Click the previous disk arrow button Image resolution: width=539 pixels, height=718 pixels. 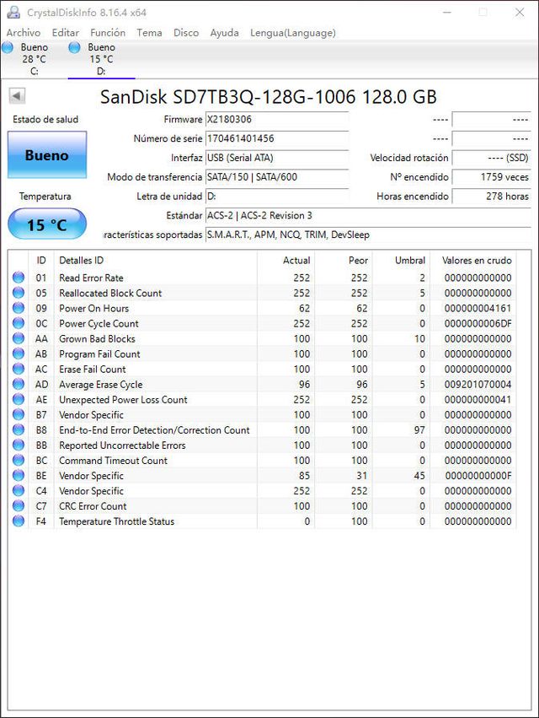tap(17, 96)
